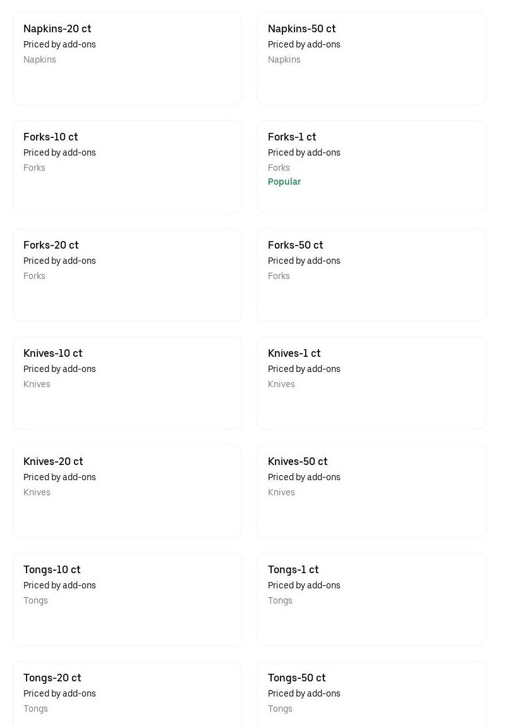Screen dimensions: 508x725
Task: Click the Forks description under Forks-20 ct
Action: [x=34, y=276]
